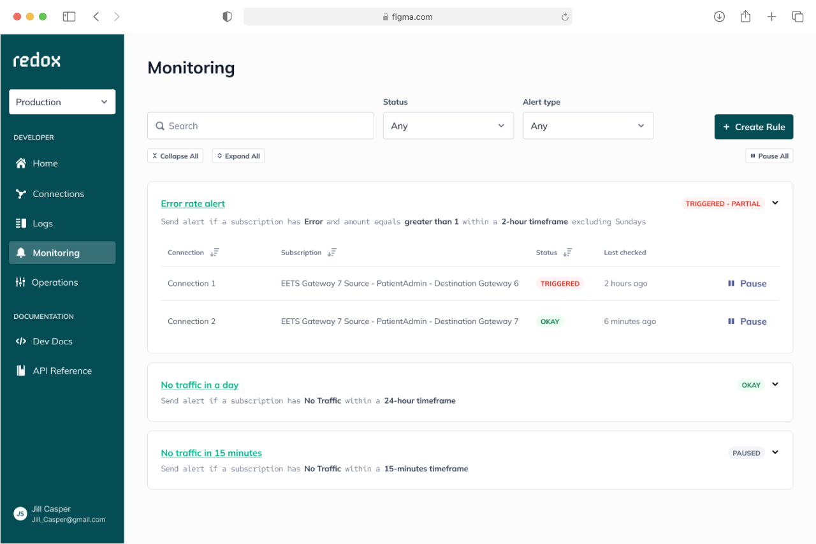The height and width of the screenshot is (544, 816).
Task: Click the pause icon for Connection 2
Action: (x=731, y=321)
